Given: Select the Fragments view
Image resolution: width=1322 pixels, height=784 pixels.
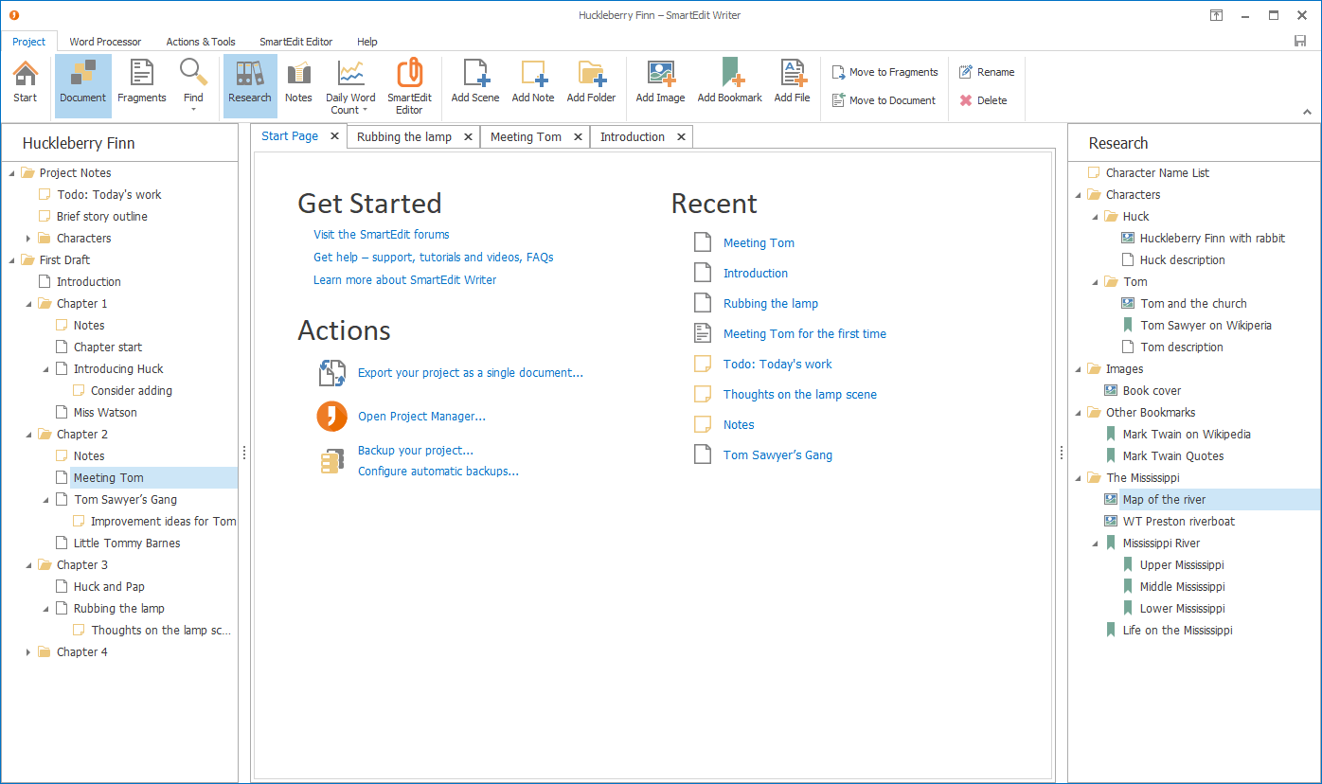Looking at the screenshot, I should (x=141, y=85).
